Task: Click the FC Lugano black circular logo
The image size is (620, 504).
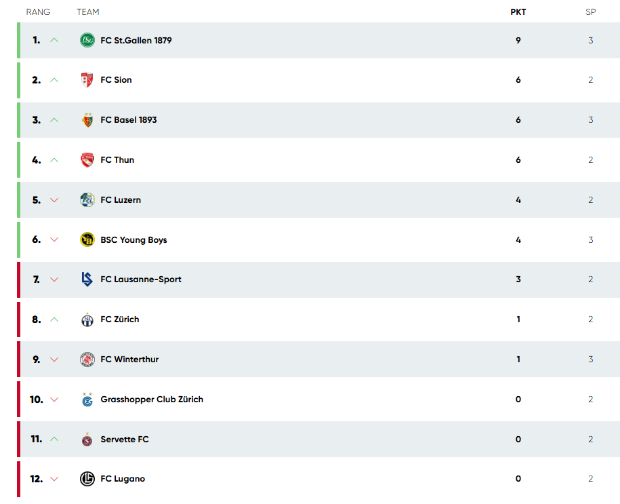Action: (87, 479)
